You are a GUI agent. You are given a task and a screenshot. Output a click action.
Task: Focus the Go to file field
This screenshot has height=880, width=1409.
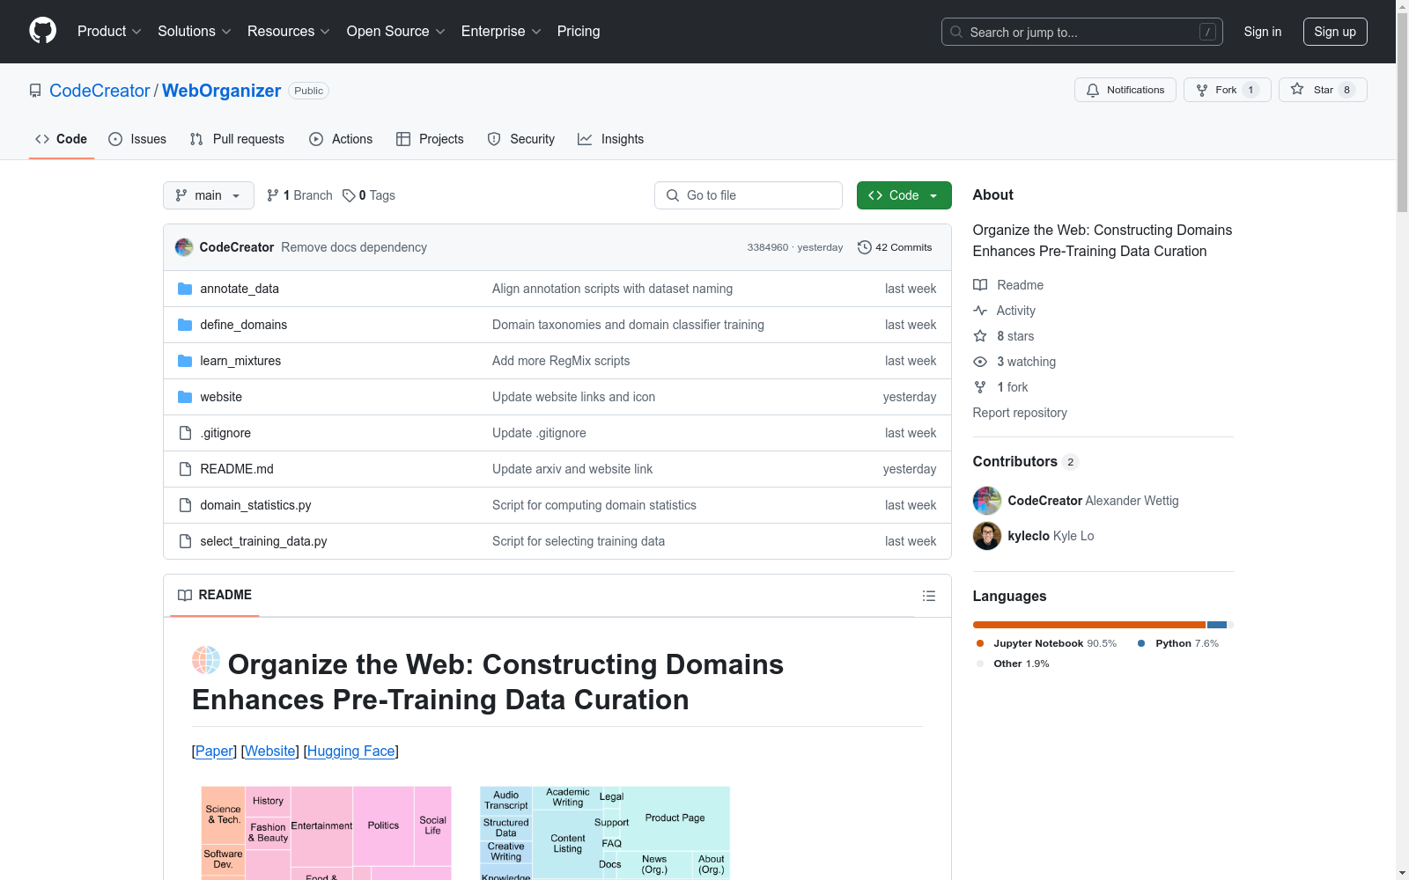coord(749,195)
